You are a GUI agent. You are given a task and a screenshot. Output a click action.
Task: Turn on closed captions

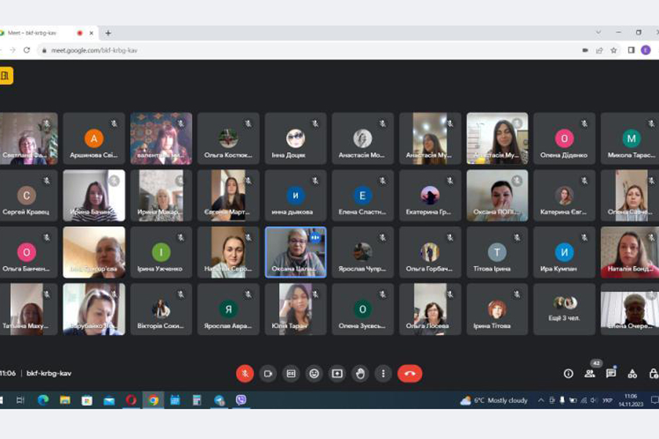pyautogui.click(x=291, y=373)
